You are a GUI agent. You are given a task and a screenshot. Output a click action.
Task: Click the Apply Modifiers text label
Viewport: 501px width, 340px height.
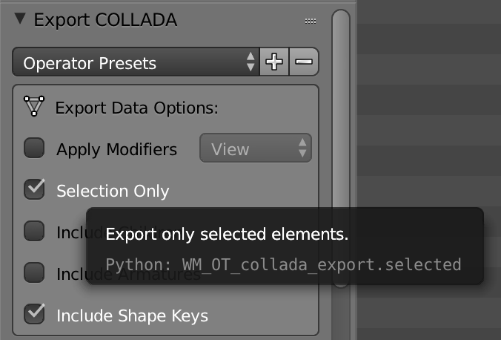(116, 149)
